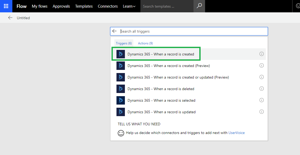Open Approvals in navigation

click(x=61, y=6)
